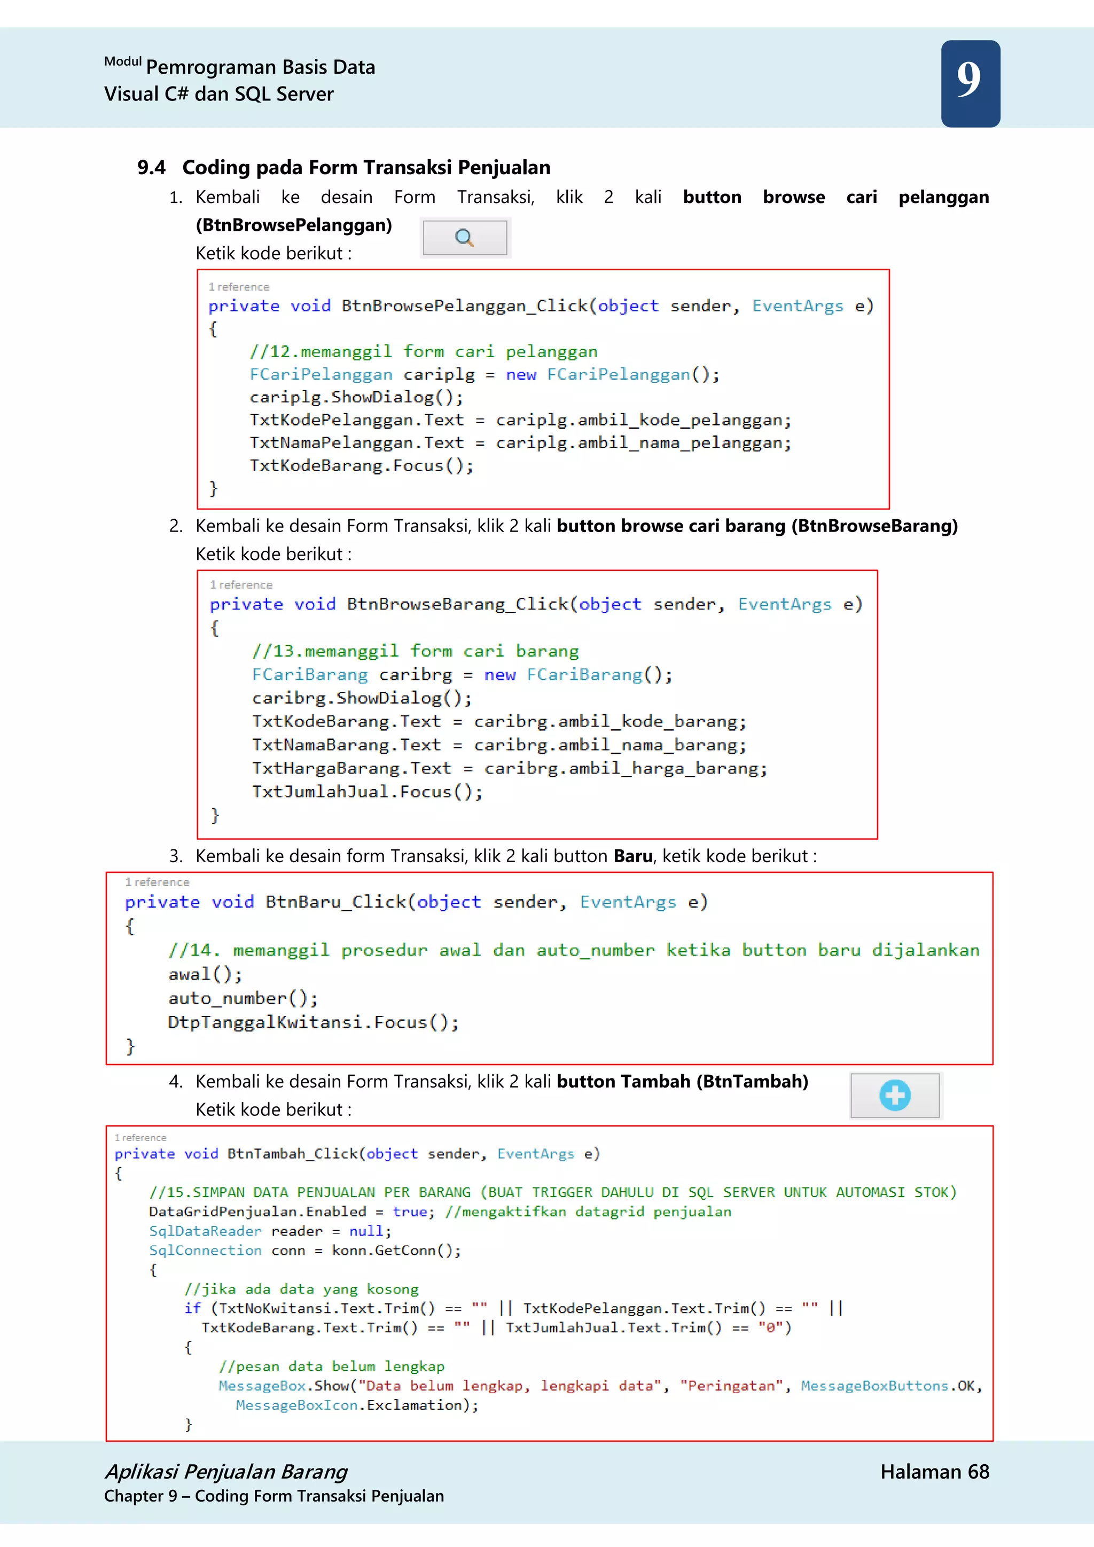Click the line 'TxtHargaBarang.Text = caribrg.ambil_harga_barang;'
The width and height of the screenshot is (1094, 1547).
510,769
